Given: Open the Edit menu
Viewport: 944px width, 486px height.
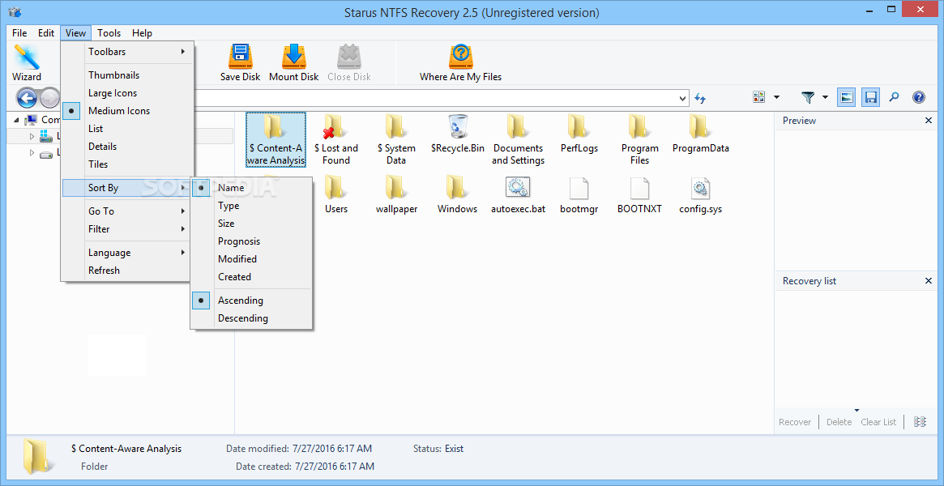Looking at the screenshot, I should (x=46, y=33).
